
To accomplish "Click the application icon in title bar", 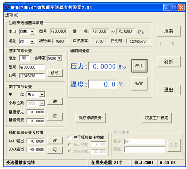I will pyautogui.click(x=7, y=7).
